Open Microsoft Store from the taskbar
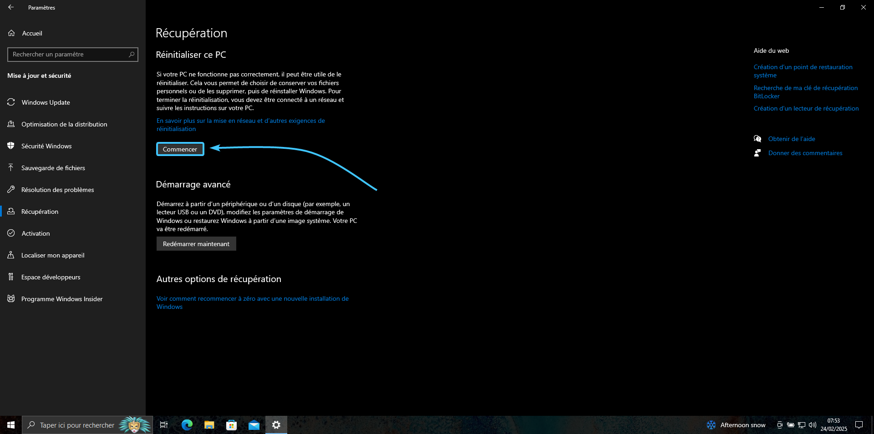Image resolution: width=874 pixels, height=434 pixels. pos(232,425)
